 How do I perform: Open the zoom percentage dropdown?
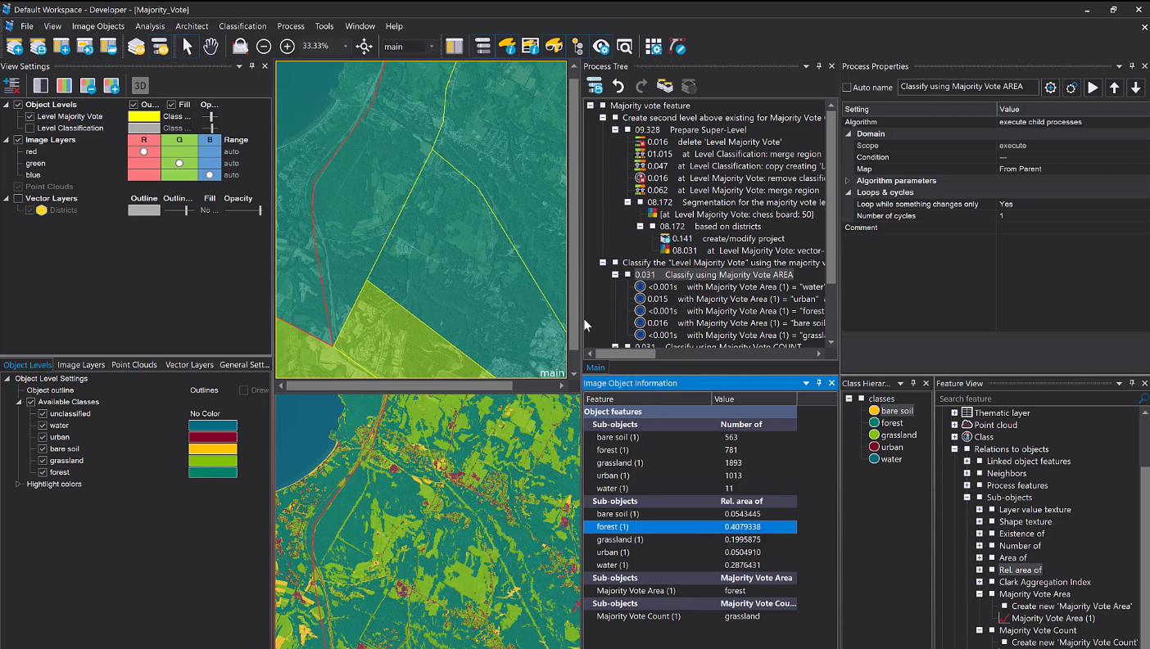[346, 47]
